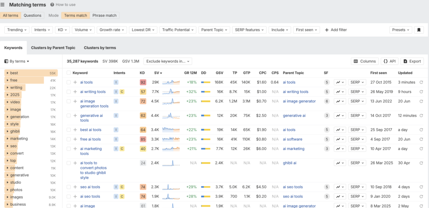
Task: Check the ai writing tools checkbox
Action: (69, 92)
